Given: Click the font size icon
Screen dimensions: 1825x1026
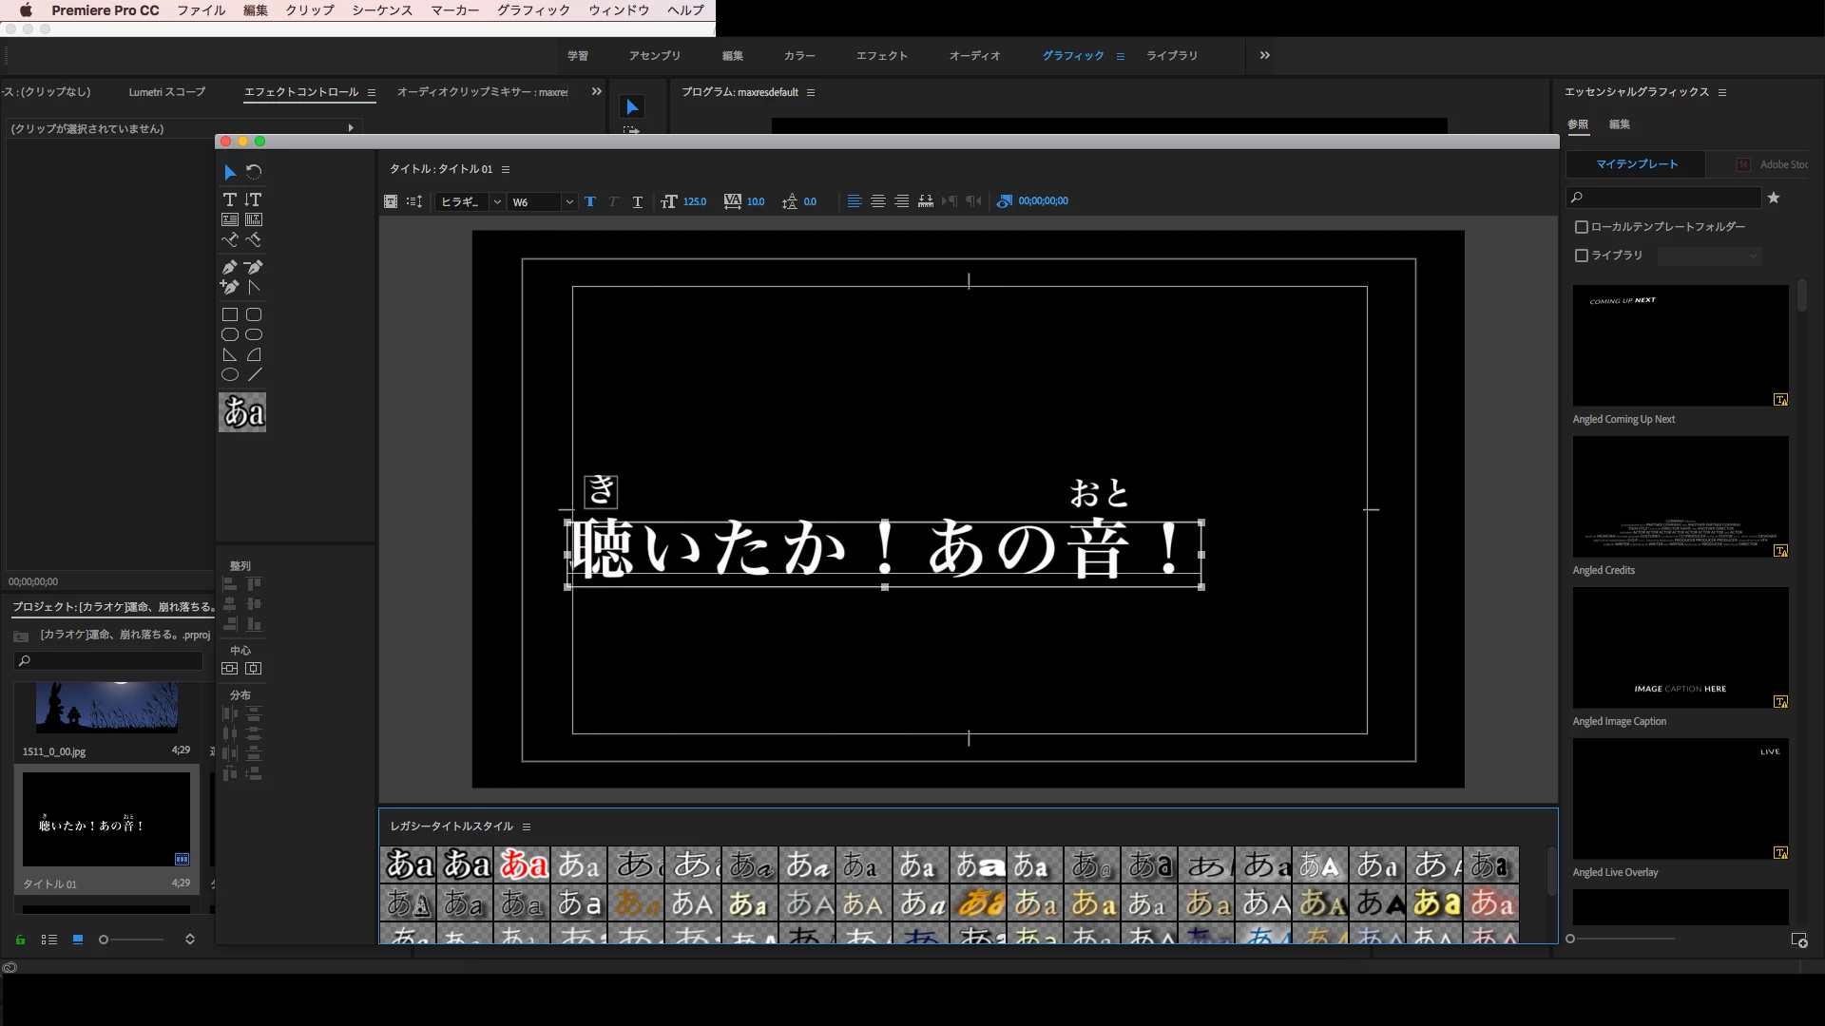Looking at the screenshot, I should [669, 201].
